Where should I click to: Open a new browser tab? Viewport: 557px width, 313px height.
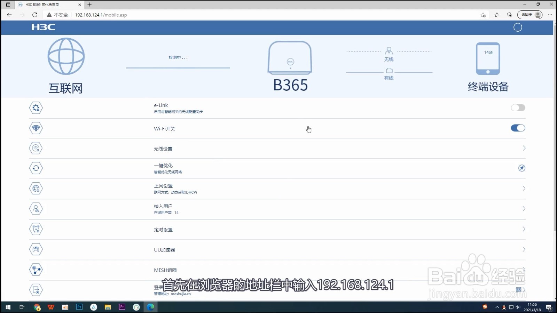(89, 5)
